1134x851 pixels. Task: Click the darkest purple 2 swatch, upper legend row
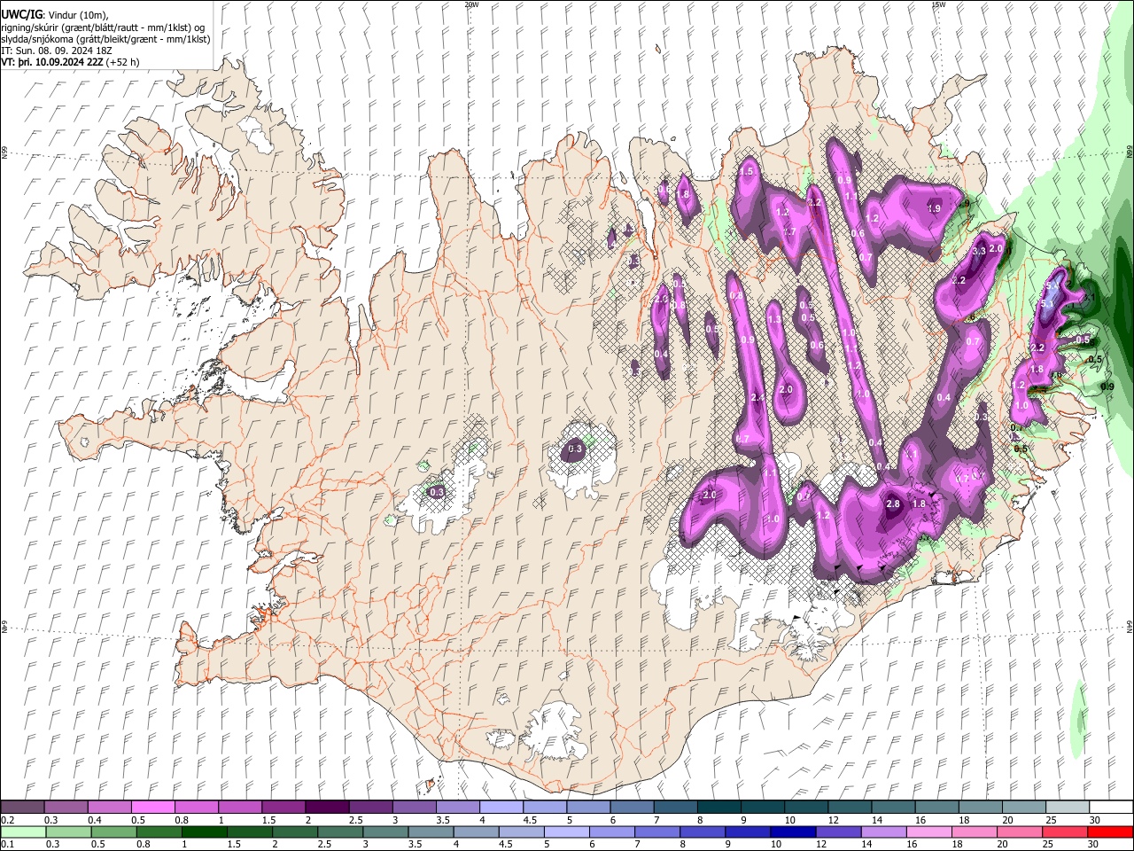click(326, 808)
